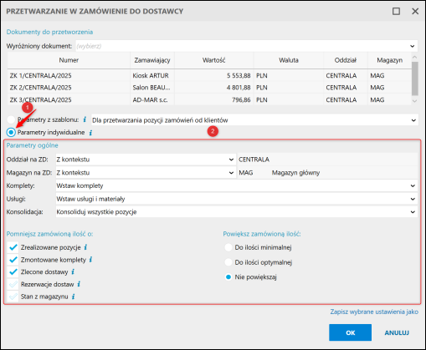Sort table by Wartość column header
The width and height of the screenshot is (426, 350).
(x=214, y=60)
